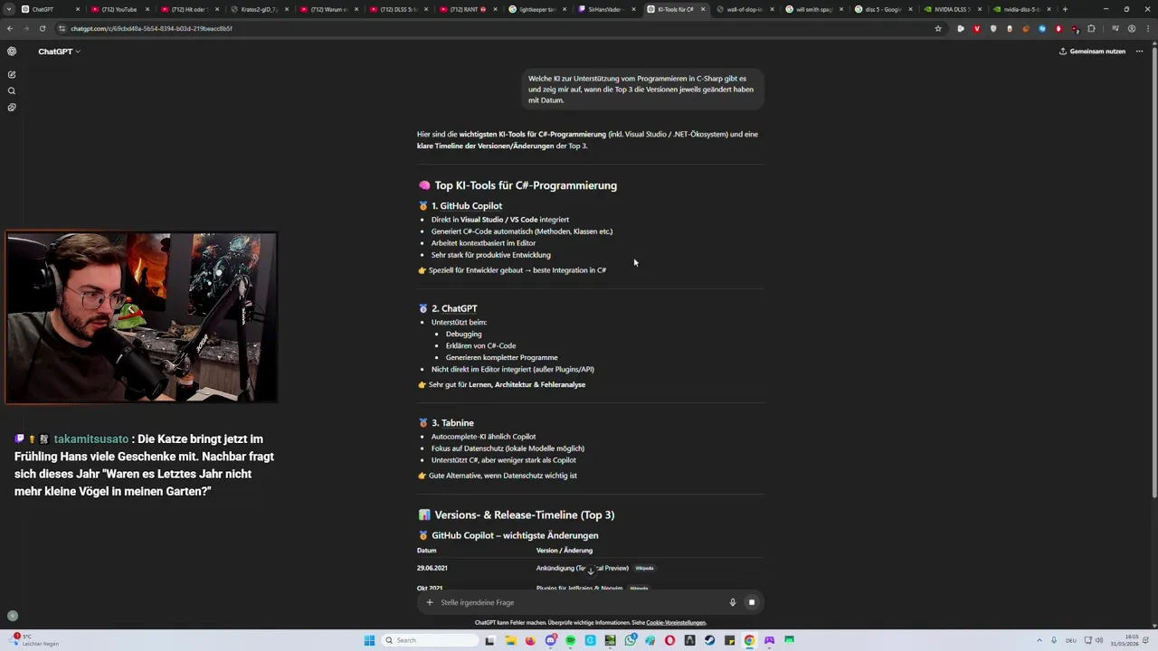Click the webcam overlay video thumbnail
Screen dimensions: 1158x651
tap(141, 317)
